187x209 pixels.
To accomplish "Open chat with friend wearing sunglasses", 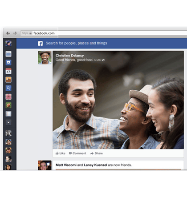I will (x=8, y=142).
